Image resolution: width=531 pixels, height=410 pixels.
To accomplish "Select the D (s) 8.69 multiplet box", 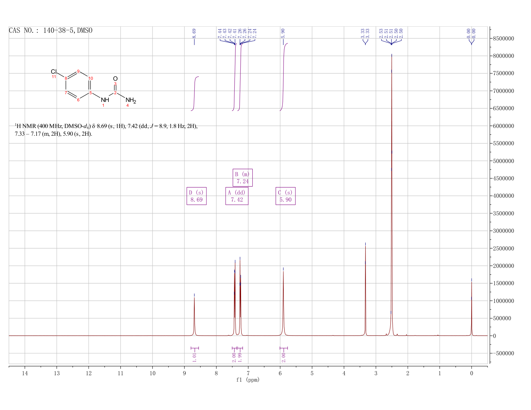I will 196,196.
